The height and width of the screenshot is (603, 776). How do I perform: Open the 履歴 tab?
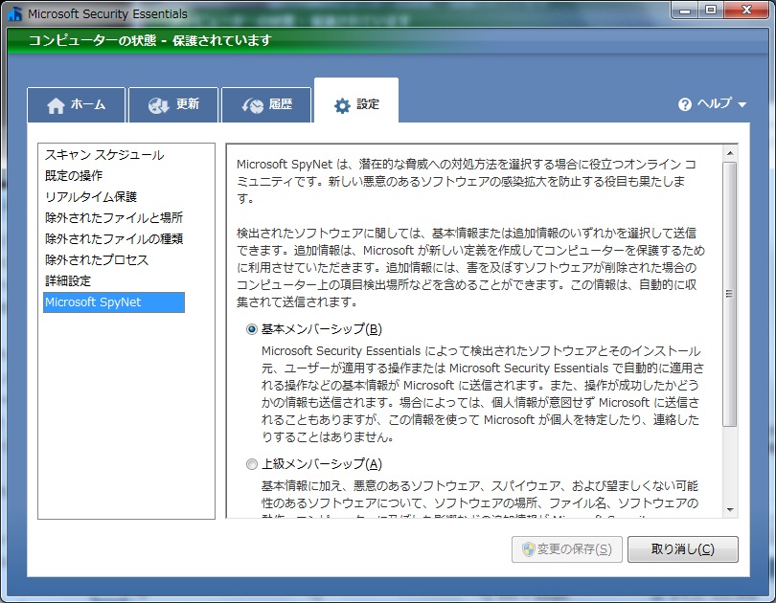click(x=266, y=104)
